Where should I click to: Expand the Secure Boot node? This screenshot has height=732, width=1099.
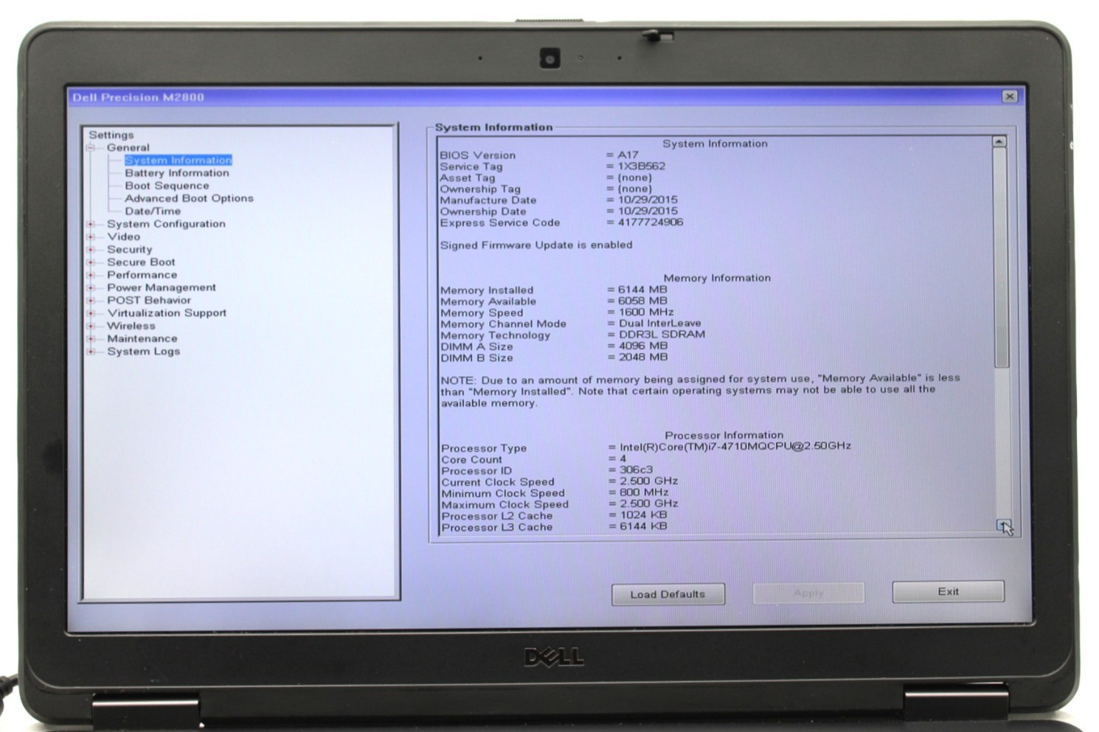[x=91, y=262]
